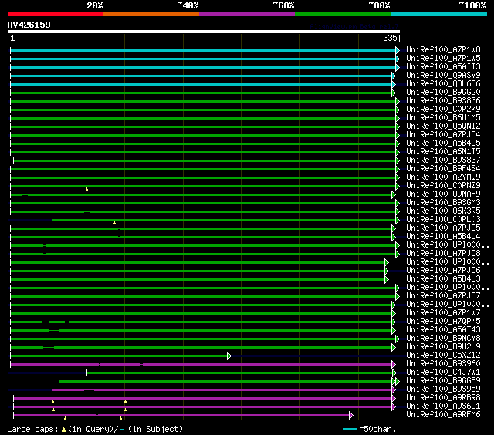The width and height of the screenshot is (494, 435).
Task: Click the cyan arrowhead of the A7P1W8 hit
Action: click(398, 50)
